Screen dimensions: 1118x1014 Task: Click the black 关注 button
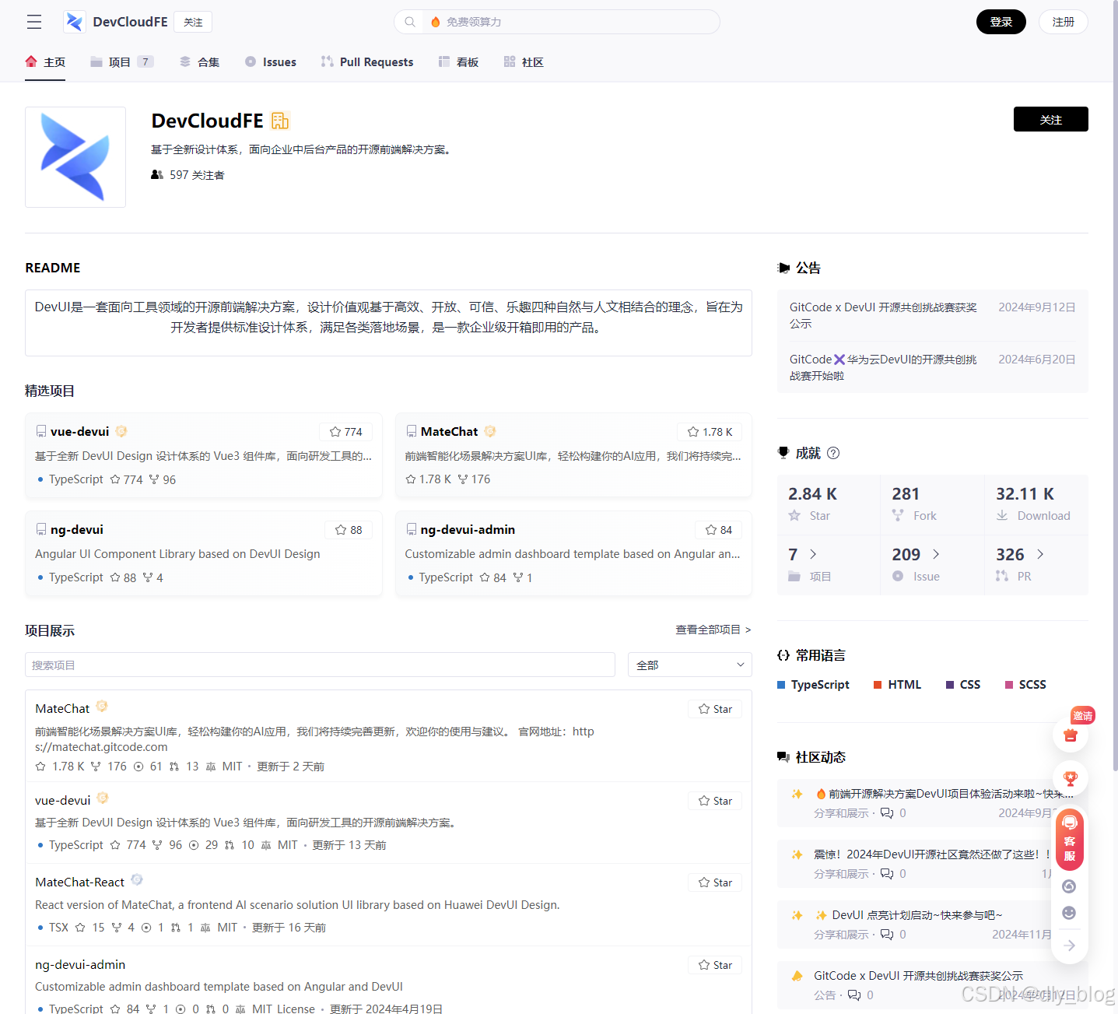coord(1051,119)
